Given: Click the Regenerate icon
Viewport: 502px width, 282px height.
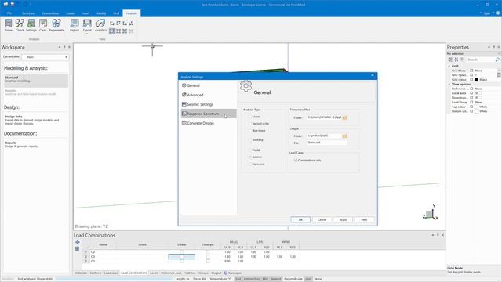Looking at the screenshot, I should tap(56, 25).
